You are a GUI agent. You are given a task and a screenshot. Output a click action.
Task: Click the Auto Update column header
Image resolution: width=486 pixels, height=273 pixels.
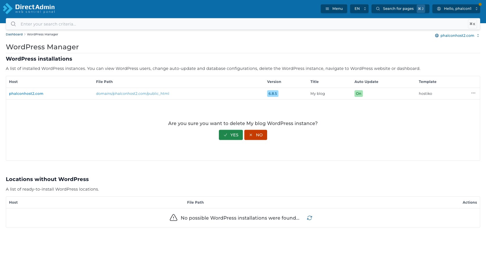tap(366, 82)
